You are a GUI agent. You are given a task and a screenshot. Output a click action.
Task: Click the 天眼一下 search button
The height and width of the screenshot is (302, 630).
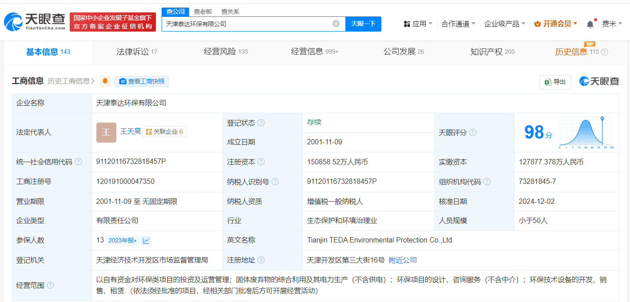(x=363, y=24)
